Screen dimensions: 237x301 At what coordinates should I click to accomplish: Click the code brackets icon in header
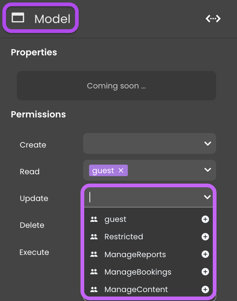(213, 19)
